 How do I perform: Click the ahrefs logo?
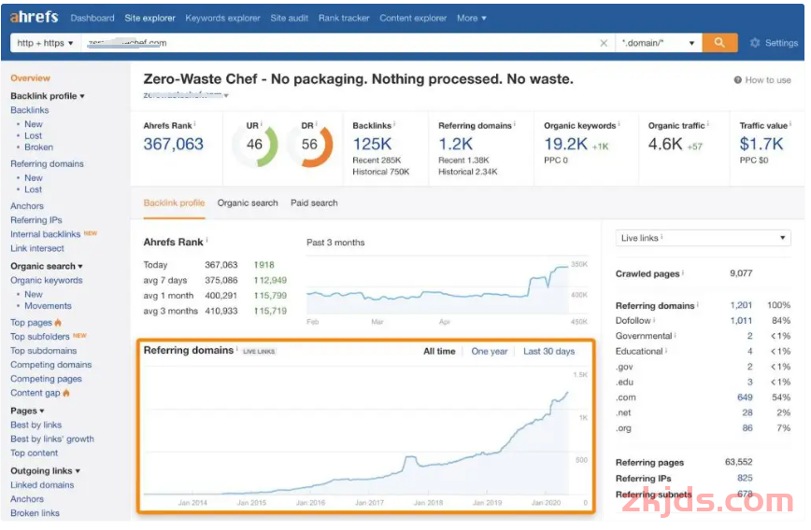pyautogui.click(x=35, y=17)
